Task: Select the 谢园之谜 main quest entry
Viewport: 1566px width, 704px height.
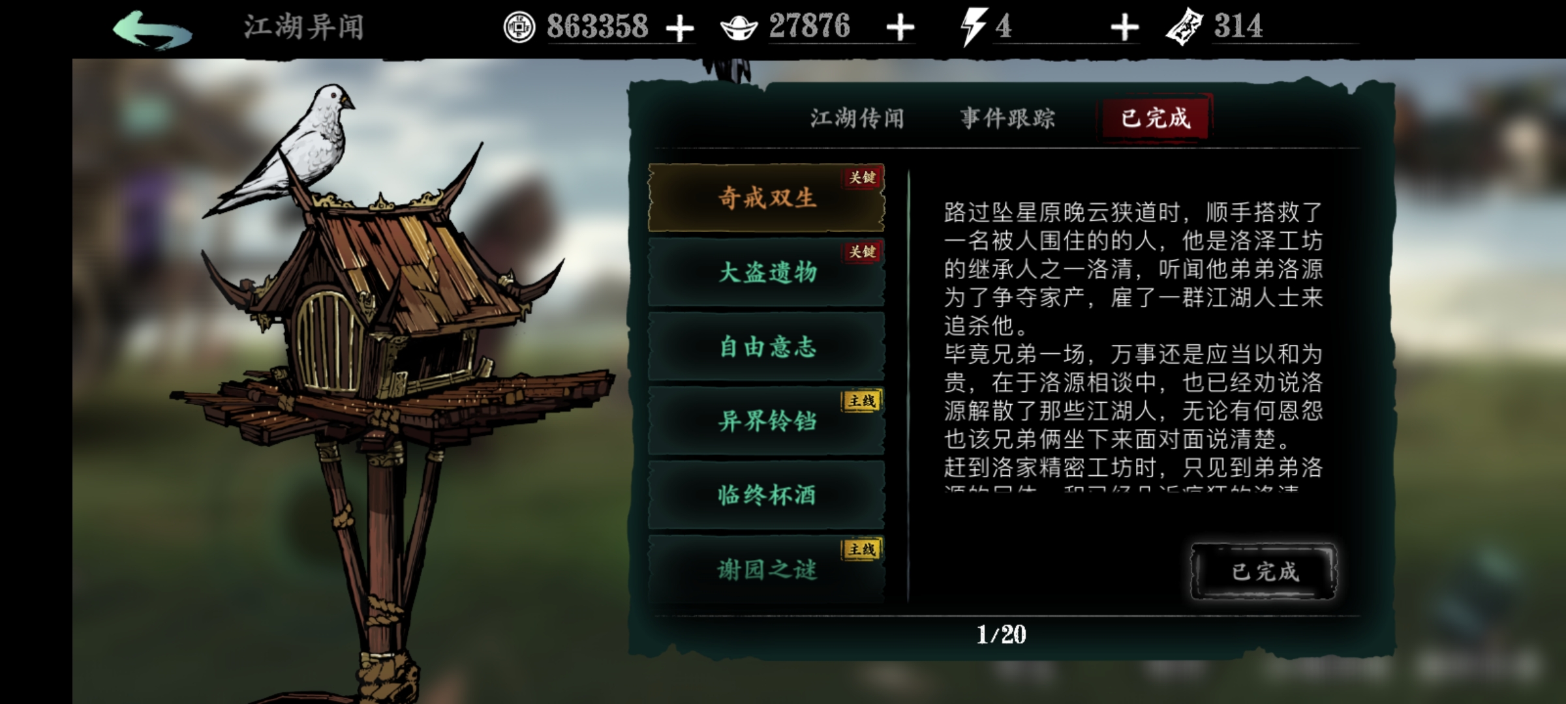Action: [767, 569]
